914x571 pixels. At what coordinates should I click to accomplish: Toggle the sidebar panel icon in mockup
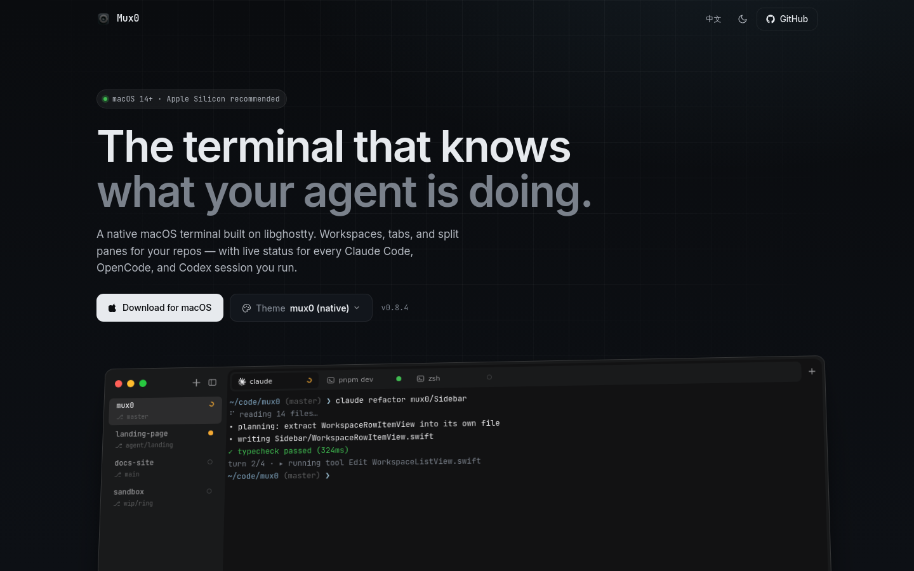pos(213,383)
